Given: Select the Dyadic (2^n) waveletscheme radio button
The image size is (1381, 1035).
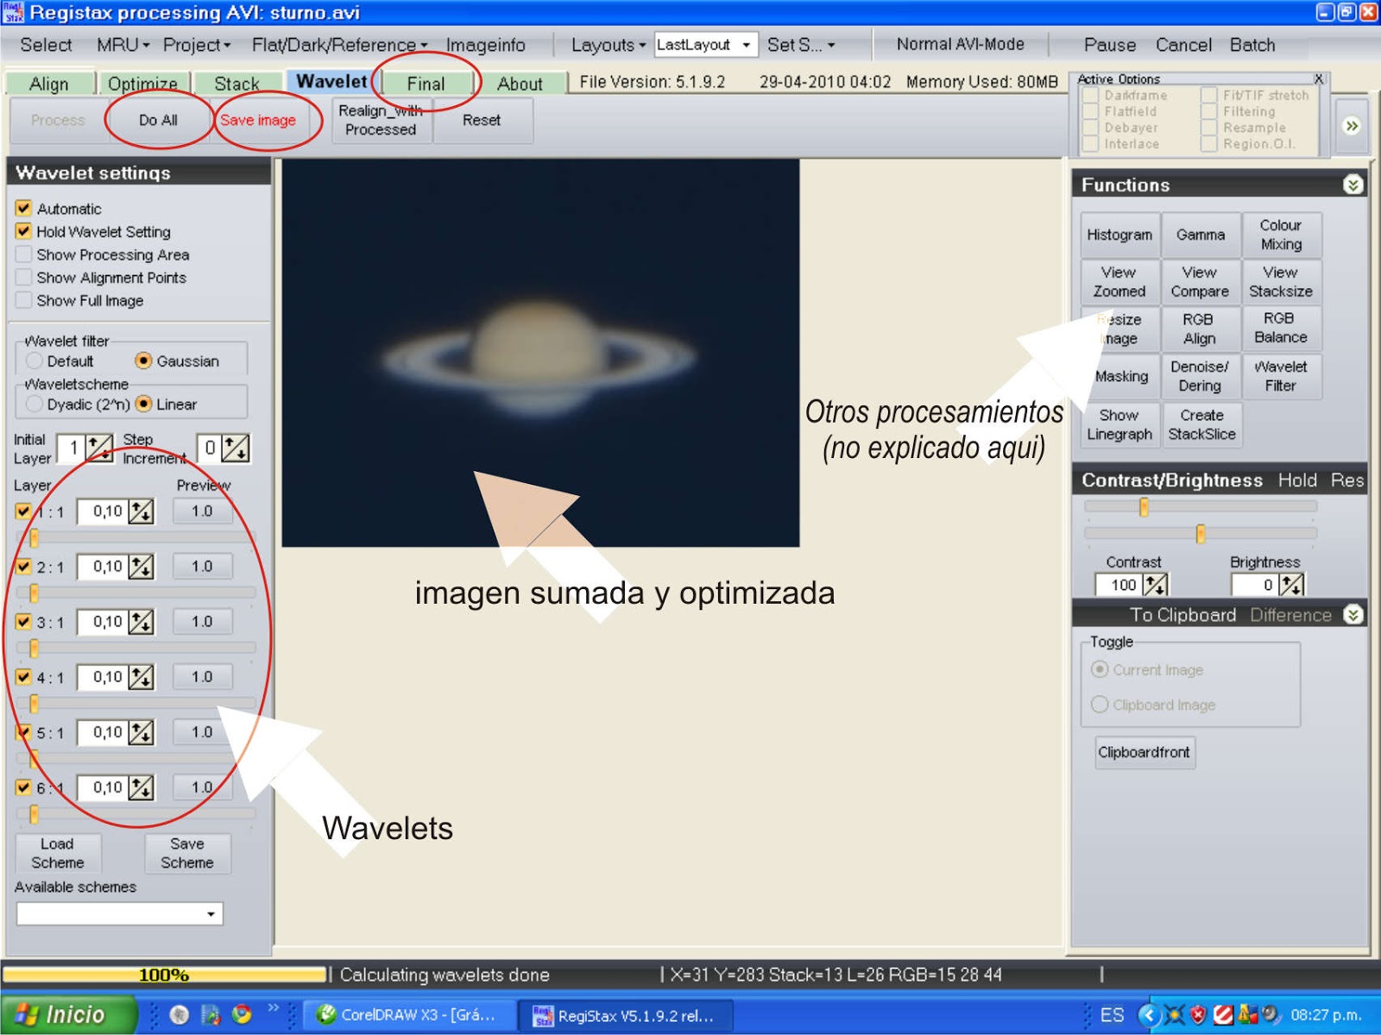Looking at the screenshot, I should pyautogui.click(x=34, y=403).
